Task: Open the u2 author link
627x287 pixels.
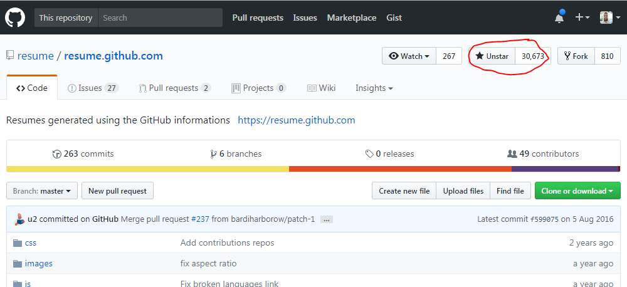Action: (32, 219)
